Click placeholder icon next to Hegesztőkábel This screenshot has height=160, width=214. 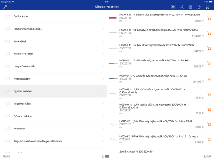pyautogui.click(x=7, y=78)
